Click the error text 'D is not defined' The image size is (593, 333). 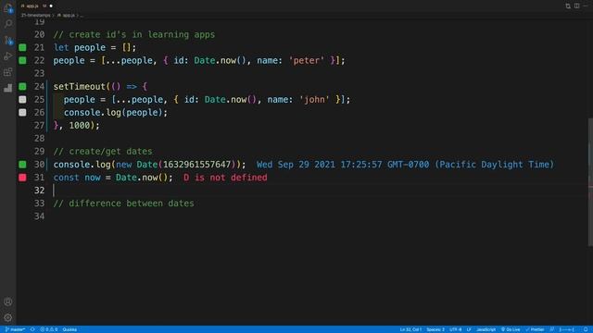click(x=225, y=178)
